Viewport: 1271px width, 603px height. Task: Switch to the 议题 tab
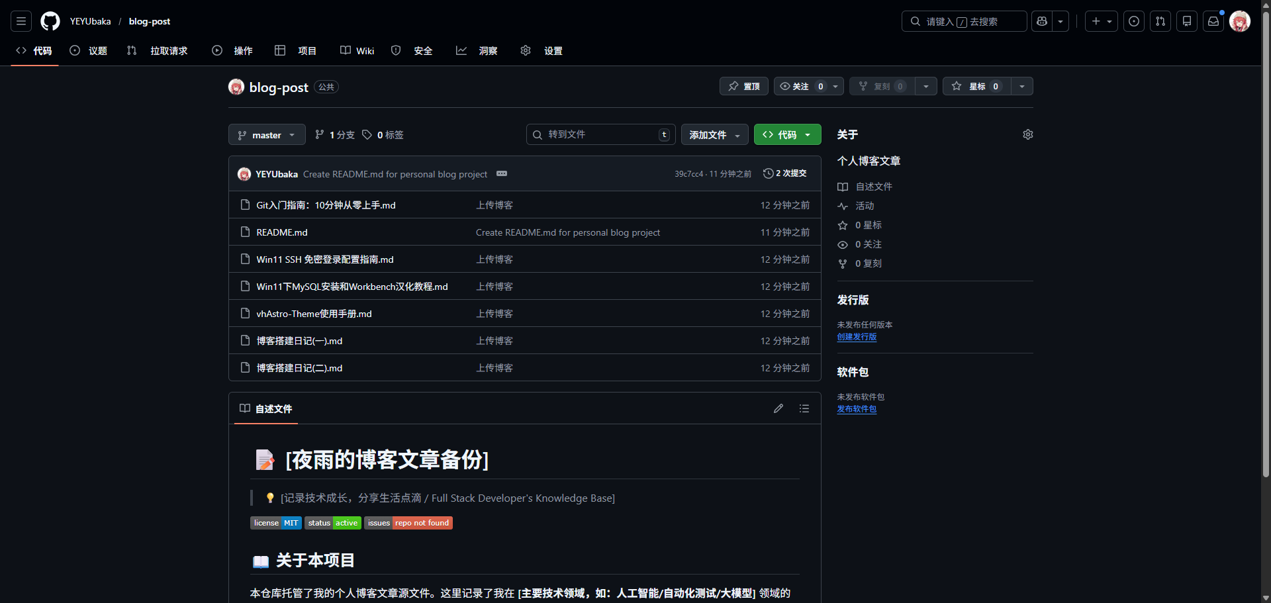coord(89,51)
